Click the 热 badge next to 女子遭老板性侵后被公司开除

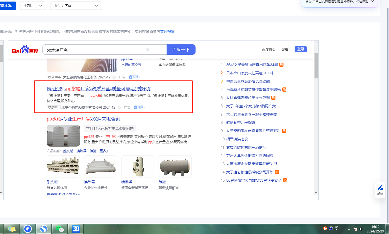[x=277, y=172]
